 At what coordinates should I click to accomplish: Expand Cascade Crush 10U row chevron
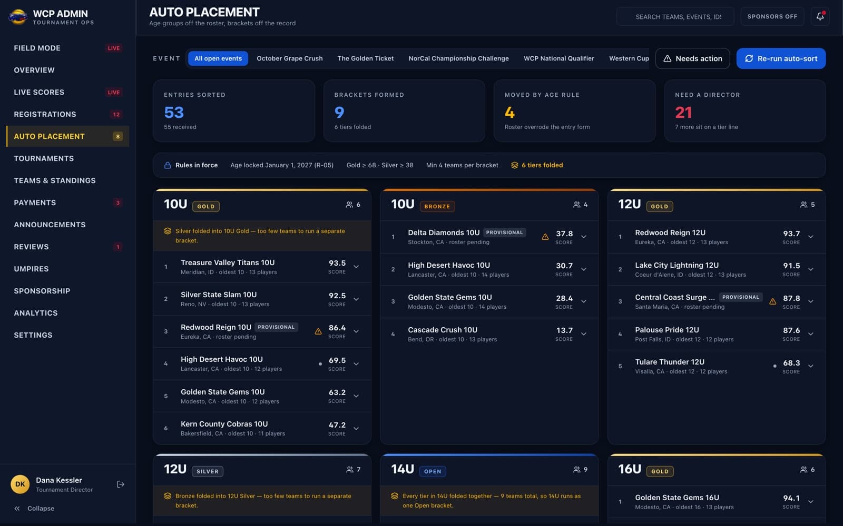click(584, 334)
